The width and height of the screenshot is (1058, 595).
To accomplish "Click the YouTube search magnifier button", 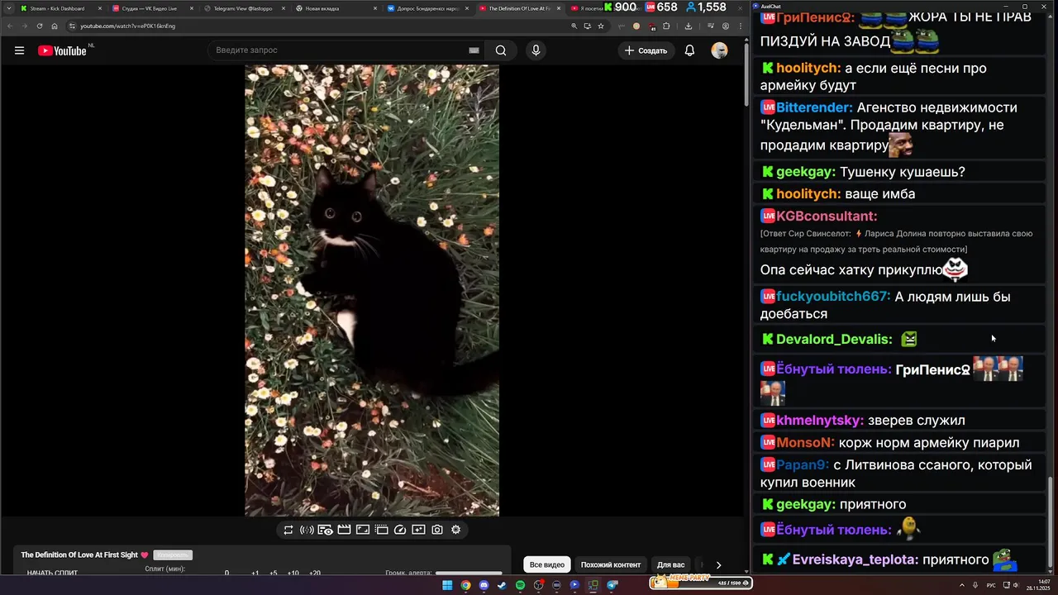I will point(501,50).
